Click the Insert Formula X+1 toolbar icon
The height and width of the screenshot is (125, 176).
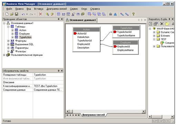pyautogui.click(x=63, y=14)
